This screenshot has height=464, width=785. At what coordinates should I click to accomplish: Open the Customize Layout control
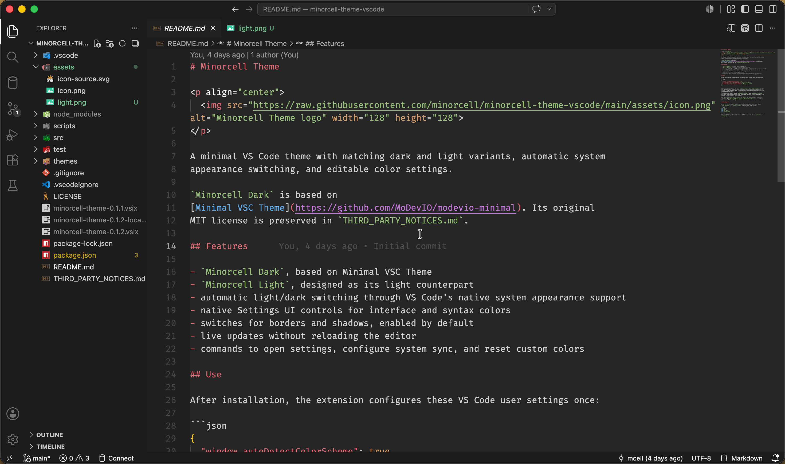click(x=731, y=9)
